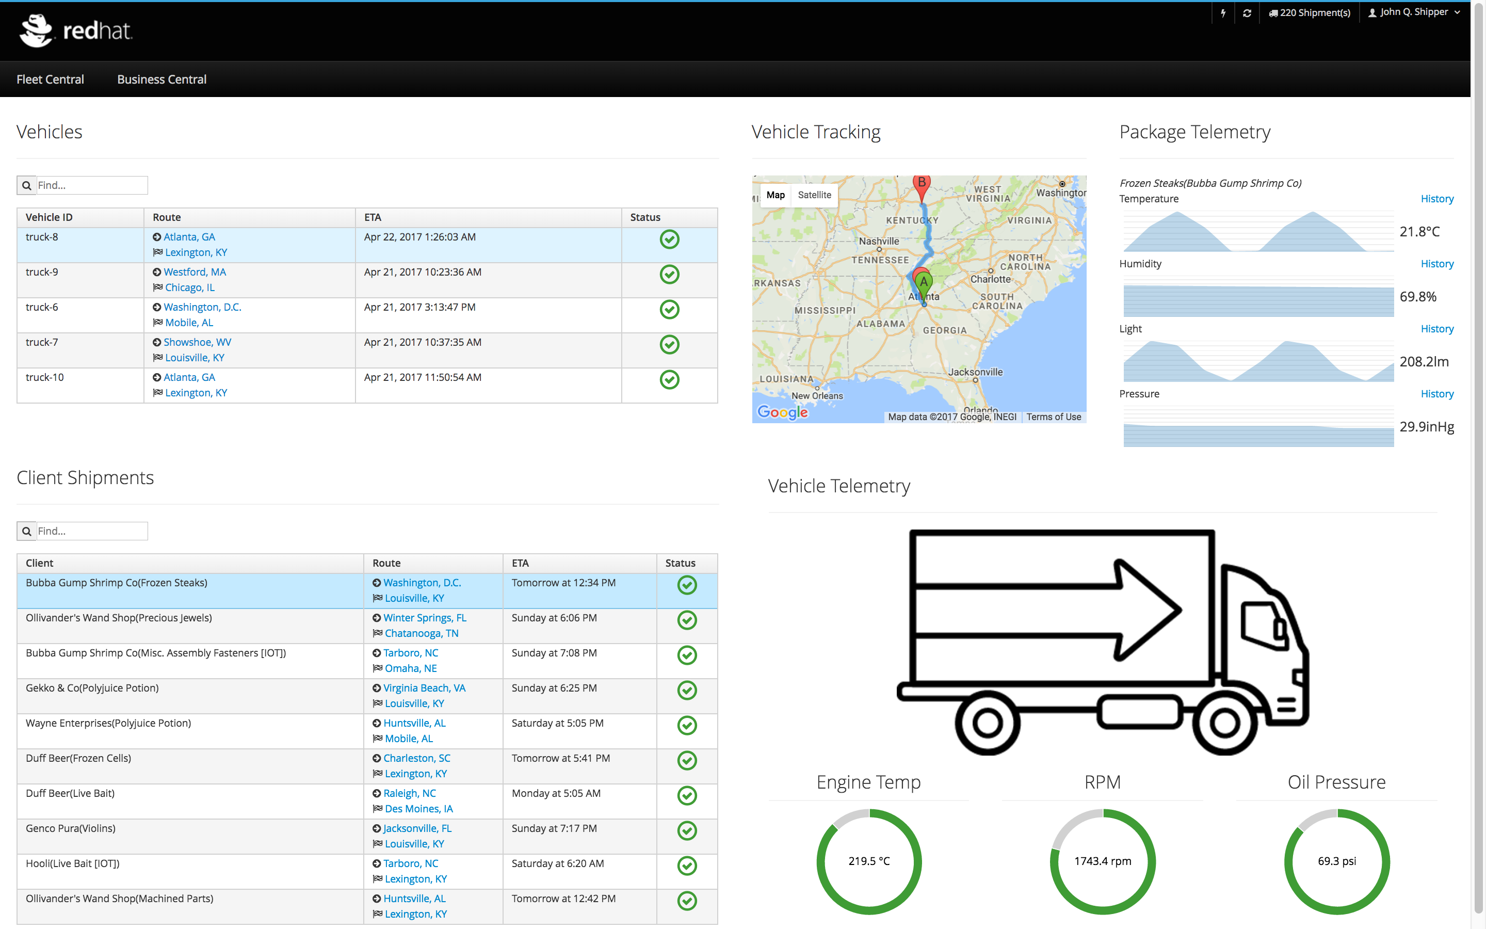Select the Map view button

(775, 195)
